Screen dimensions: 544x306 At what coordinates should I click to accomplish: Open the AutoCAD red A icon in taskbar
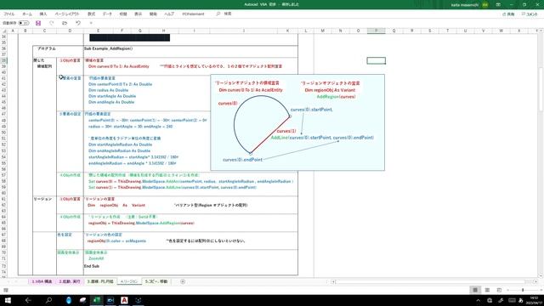pyautogui.click(x=124, y=300)
